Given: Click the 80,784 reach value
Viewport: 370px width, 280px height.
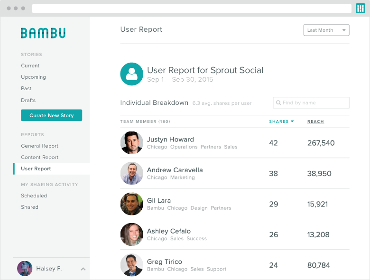Looking at the screenshot, I should [319, 265].
